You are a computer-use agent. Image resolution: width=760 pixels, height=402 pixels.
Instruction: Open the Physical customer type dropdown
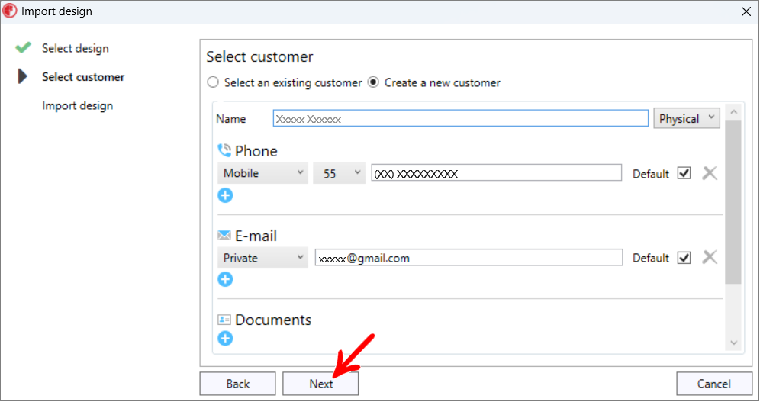[687, 119]
